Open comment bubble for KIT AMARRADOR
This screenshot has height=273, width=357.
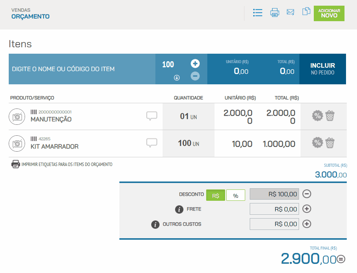(x=152, y=143)
